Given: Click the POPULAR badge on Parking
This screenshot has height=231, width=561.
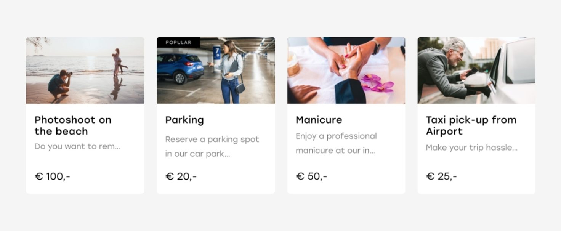Looking at the screenshot, I should point(178,42).
